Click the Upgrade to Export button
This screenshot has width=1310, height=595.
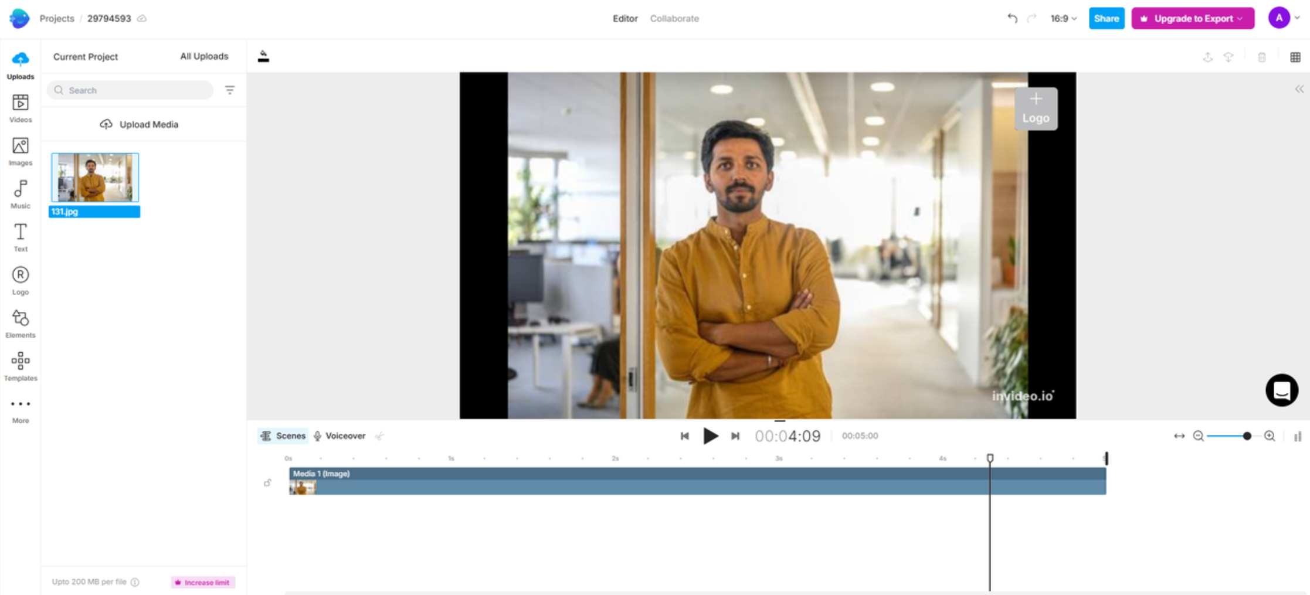pos(1193,18)
